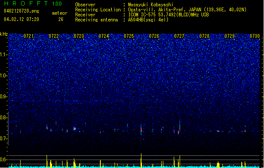Click the 1.0 kHz axis label
Viewport: 264px width, 168px height.
pyautogui.click(x=3, y=76)
